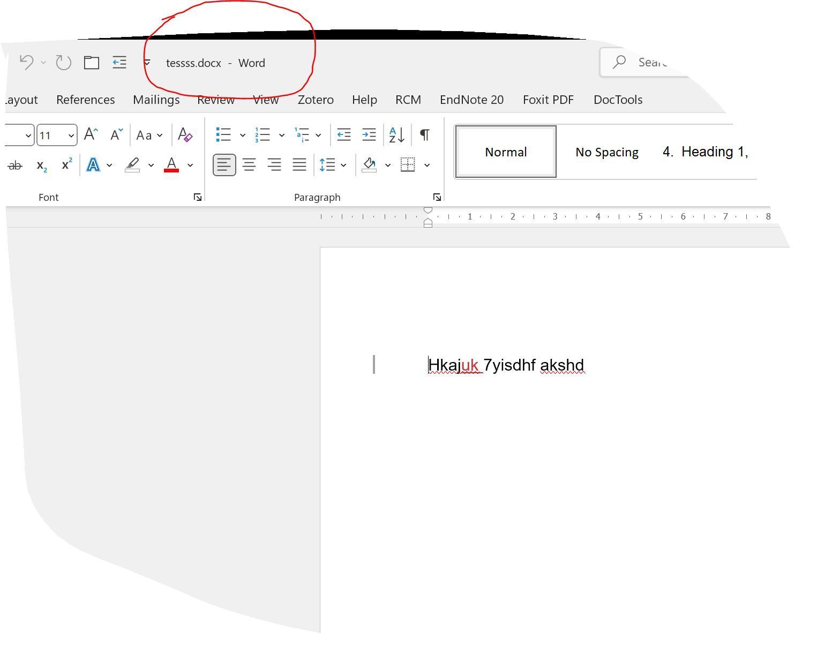The height and width of the screenshot is (648, 832).
Task: Select the Text Highlight Color swatch
Action: (x=133, y=165)
